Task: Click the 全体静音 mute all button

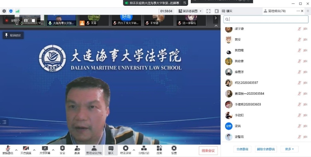Action: coord(243,149)
